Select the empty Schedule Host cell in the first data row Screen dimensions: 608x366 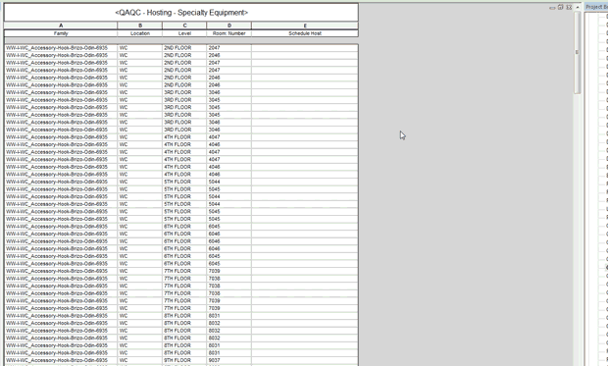(x=305, y=48)
